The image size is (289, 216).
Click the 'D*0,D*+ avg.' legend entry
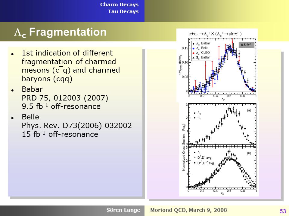tap(204, 163)
